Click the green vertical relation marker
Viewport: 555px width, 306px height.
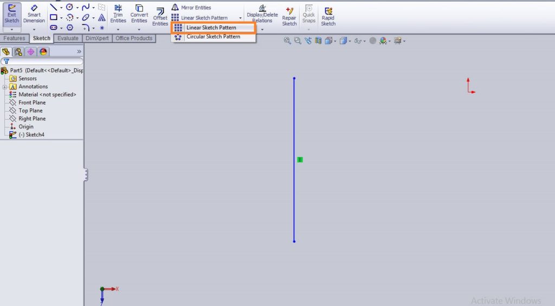(300, 160)
